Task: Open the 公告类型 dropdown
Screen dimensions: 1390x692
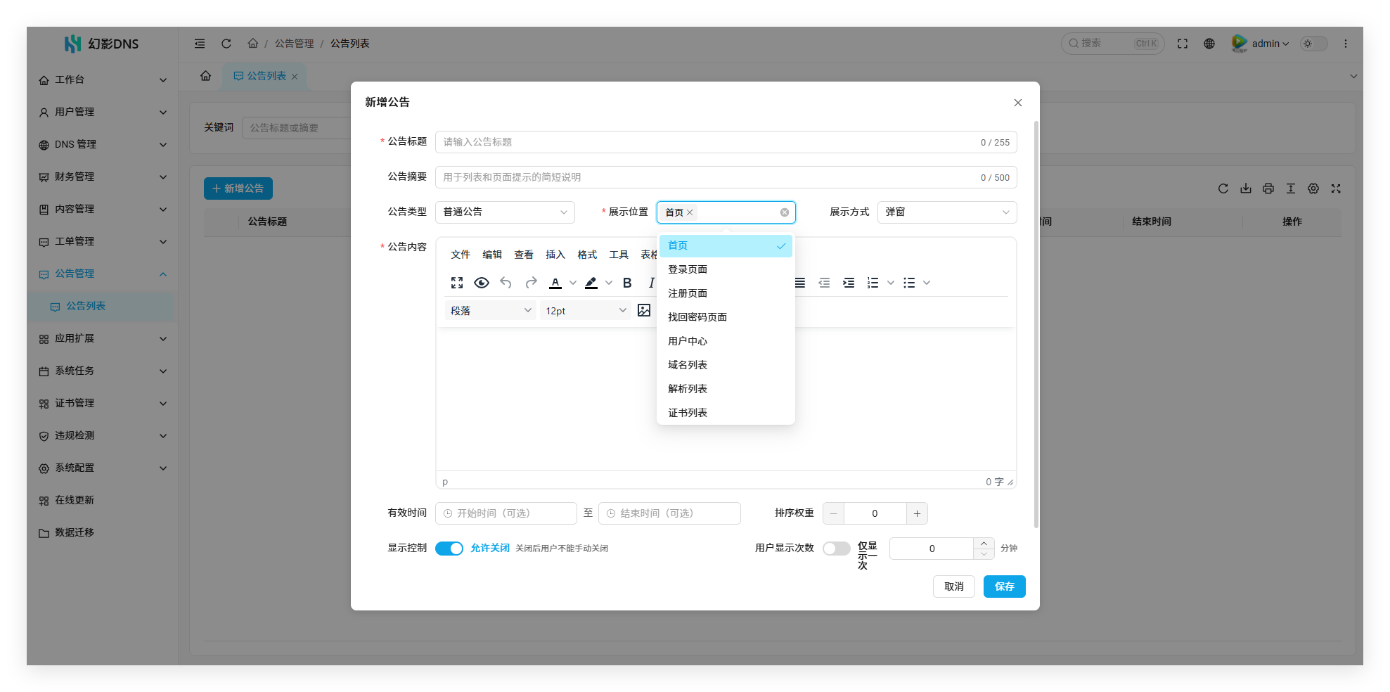Action: point(505,212)
